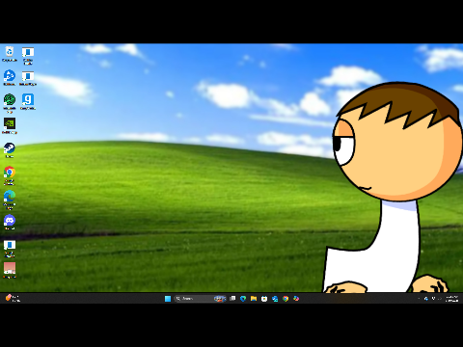
Task: Open the generic shortcut icon beside Recycle Bin
Action: click(28, 55)
